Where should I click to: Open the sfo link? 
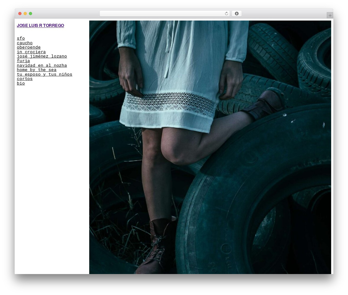click(x=21, y=38)
